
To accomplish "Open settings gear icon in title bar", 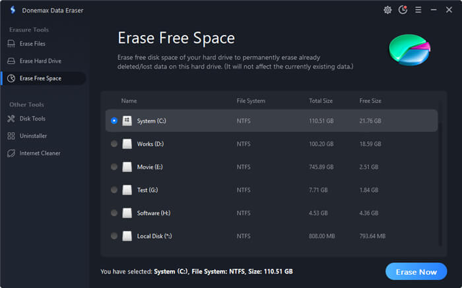I will pyautogui.click(x=387, y=10).
